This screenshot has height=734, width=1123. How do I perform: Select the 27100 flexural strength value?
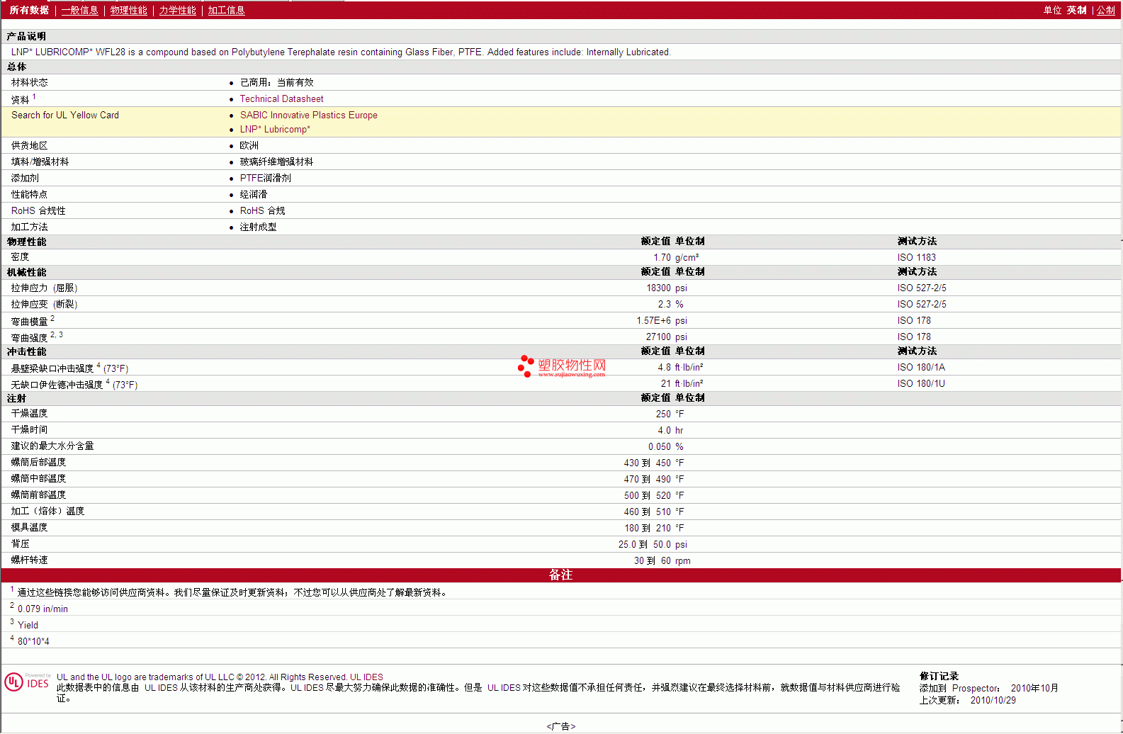[658, 337]
